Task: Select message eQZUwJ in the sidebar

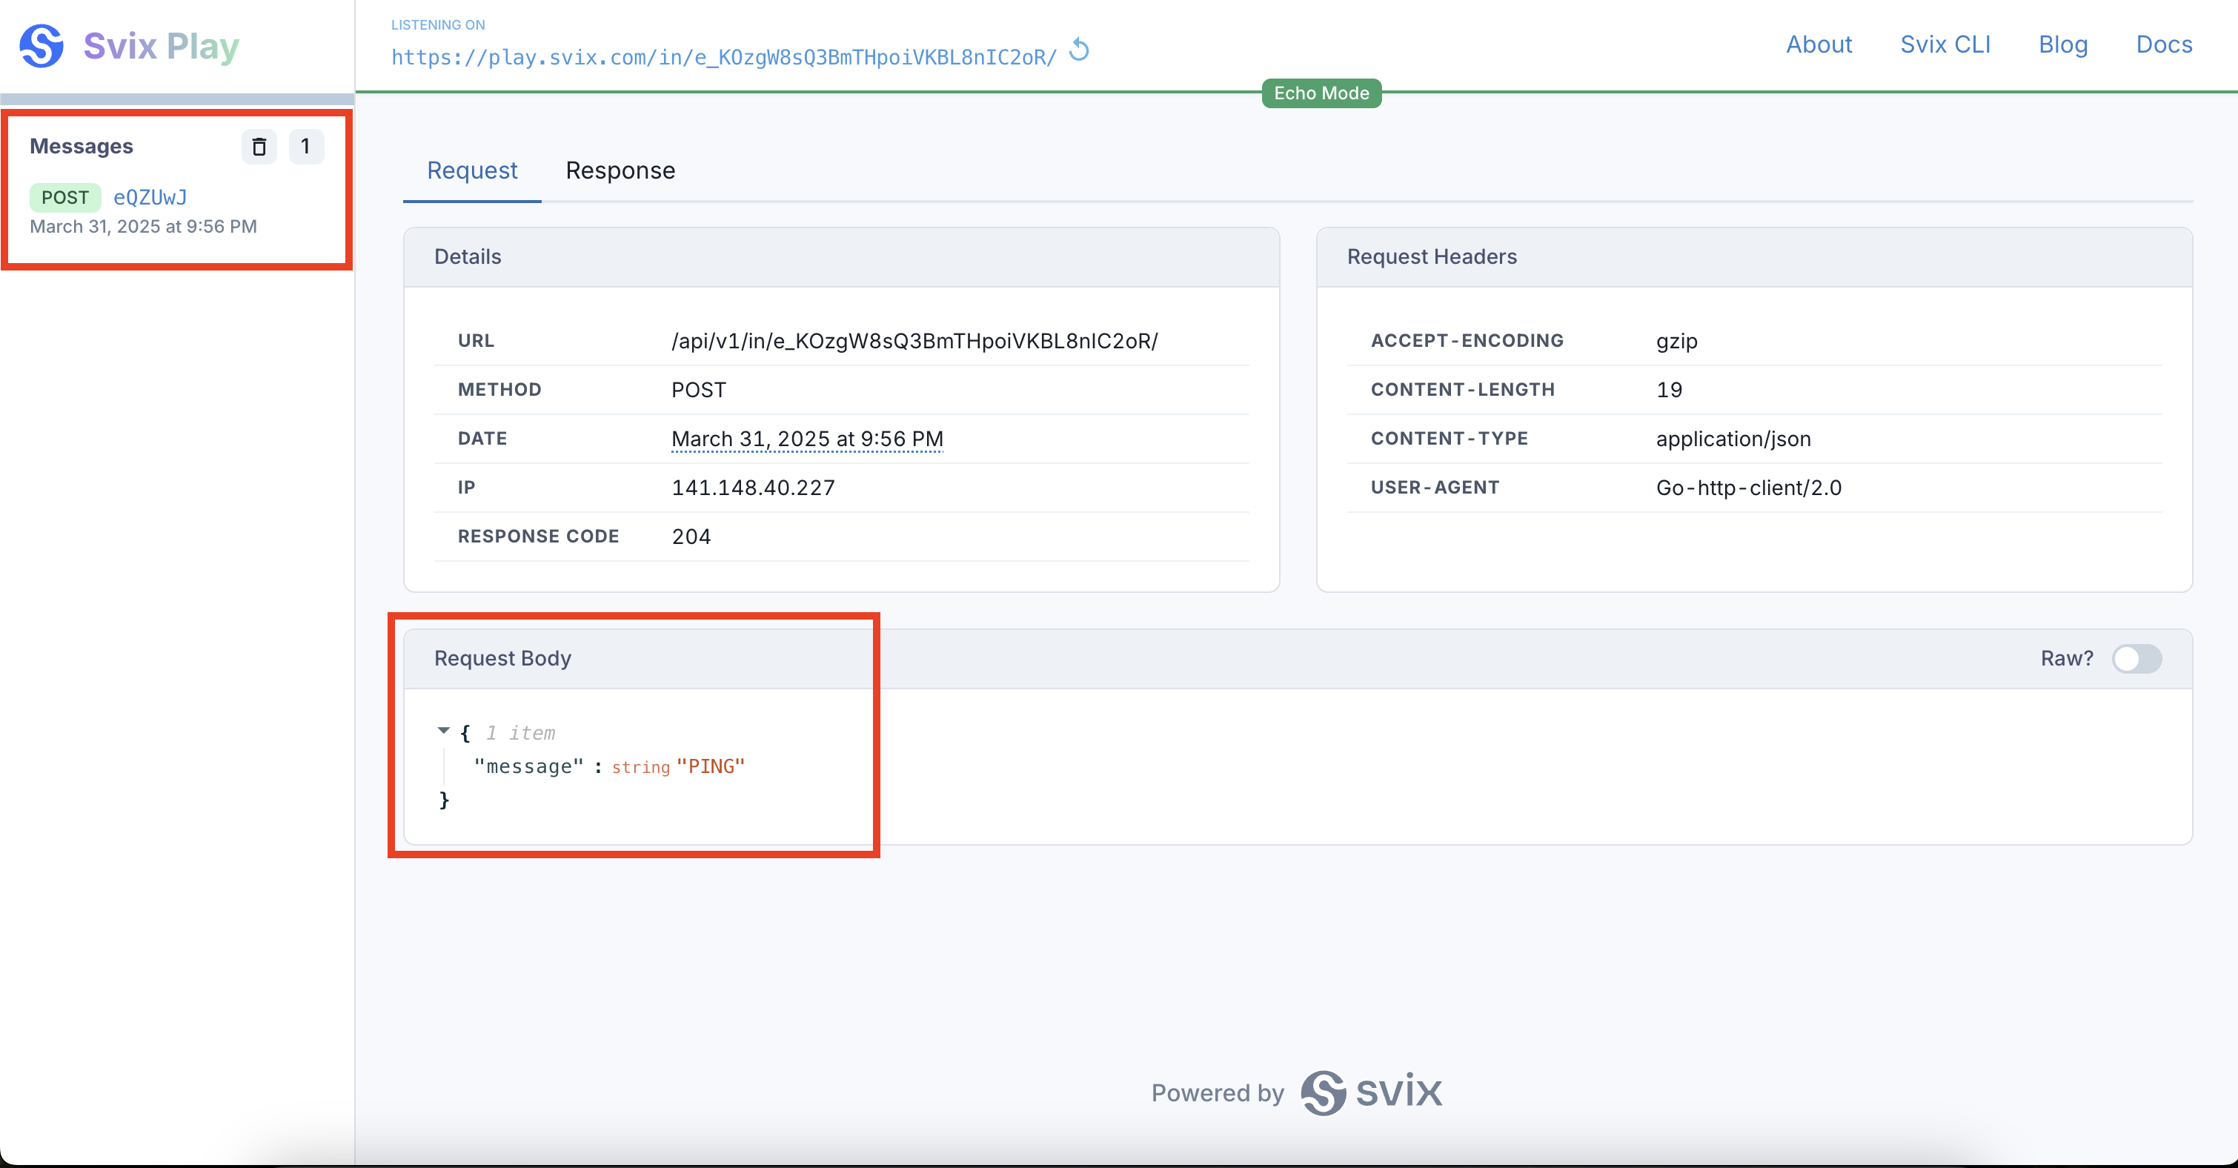Action: [150, 197]
